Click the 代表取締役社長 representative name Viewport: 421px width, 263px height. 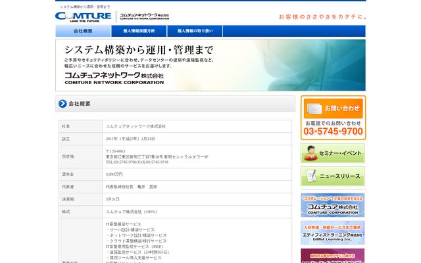[x=132, y=187]
